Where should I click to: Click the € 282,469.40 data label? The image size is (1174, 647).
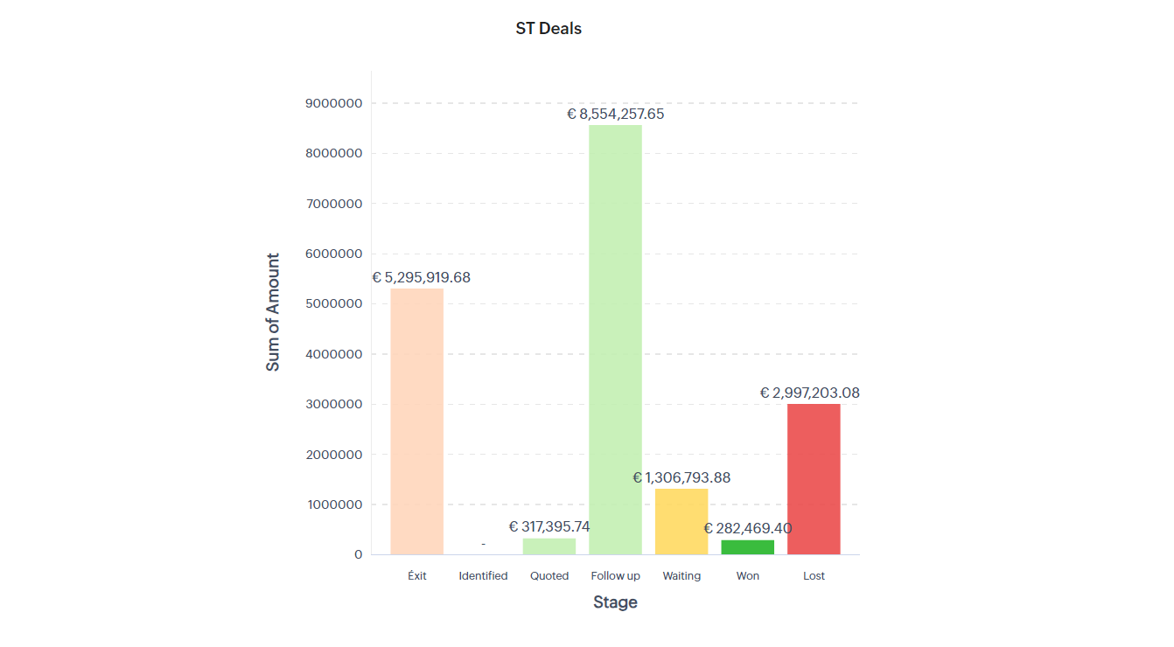[747, 528]
